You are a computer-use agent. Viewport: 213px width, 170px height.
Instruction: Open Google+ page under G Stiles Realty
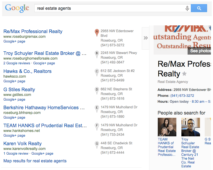(x=14, y=99)
